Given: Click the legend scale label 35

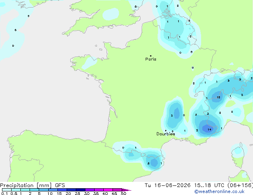Looking at the screenshot, I should [x=96, y=193].
